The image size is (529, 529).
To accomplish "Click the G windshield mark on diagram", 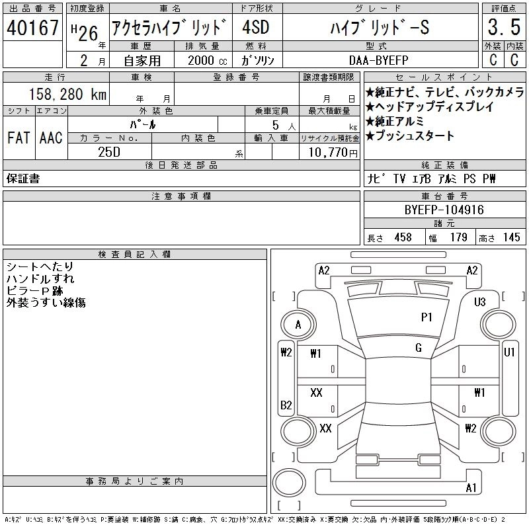I will click(x=419, y=348).
